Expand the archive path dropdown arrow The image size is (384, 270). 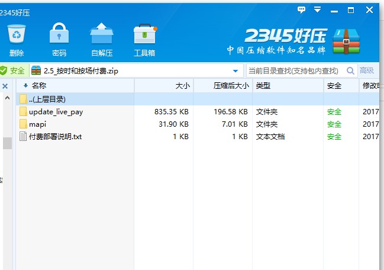[235, 71]
